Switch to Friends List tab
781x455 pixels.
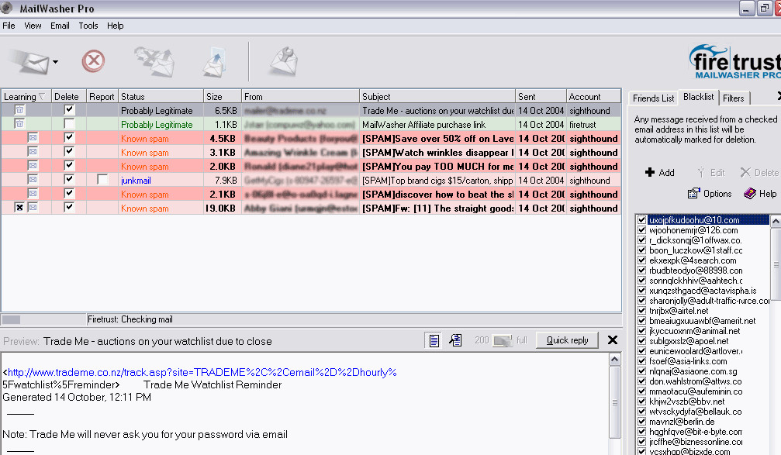pyautogui.click(x=653, y=98)
